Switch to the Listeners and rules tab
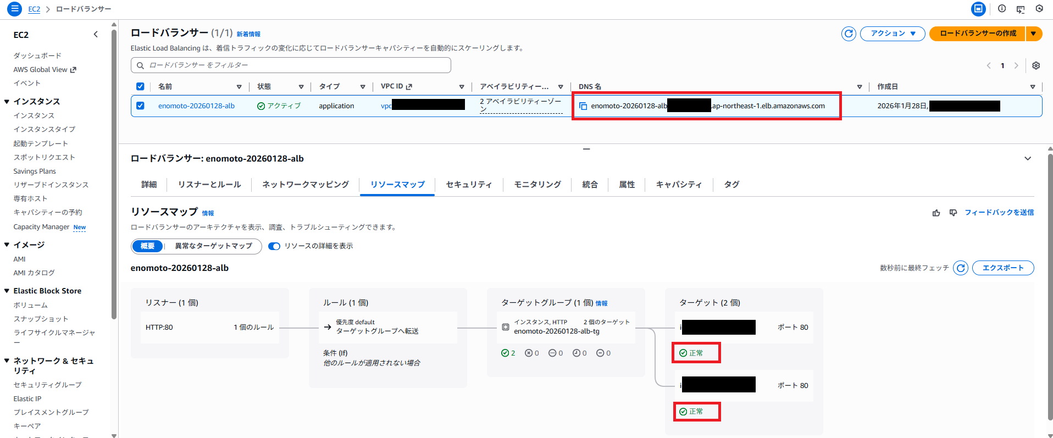 pyautogui.click(x=209, y=185)
